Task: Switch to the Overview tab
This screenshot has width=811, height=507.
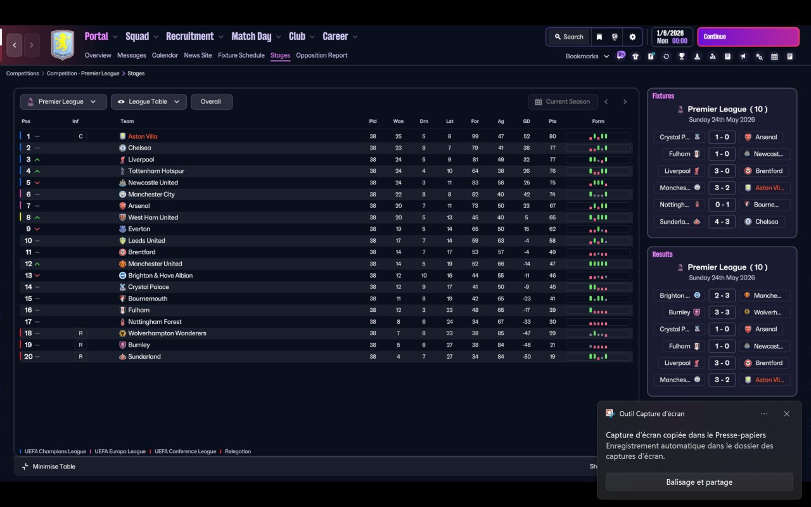Action: [98, 55]
